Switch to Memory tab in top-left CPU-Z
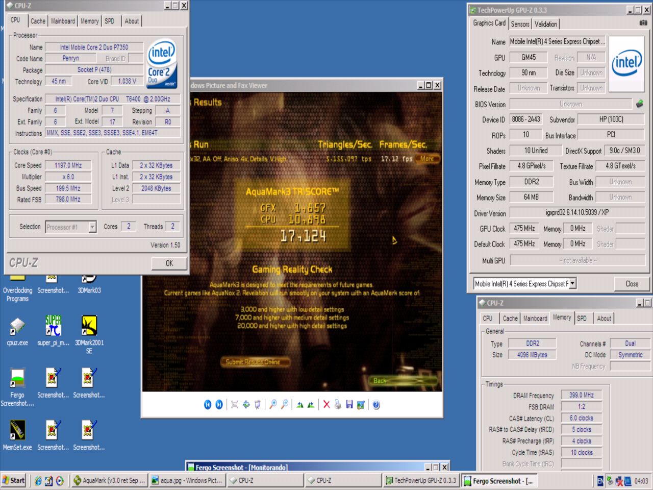The width and height of the screenshot is (653, 490). click(89, 21)
